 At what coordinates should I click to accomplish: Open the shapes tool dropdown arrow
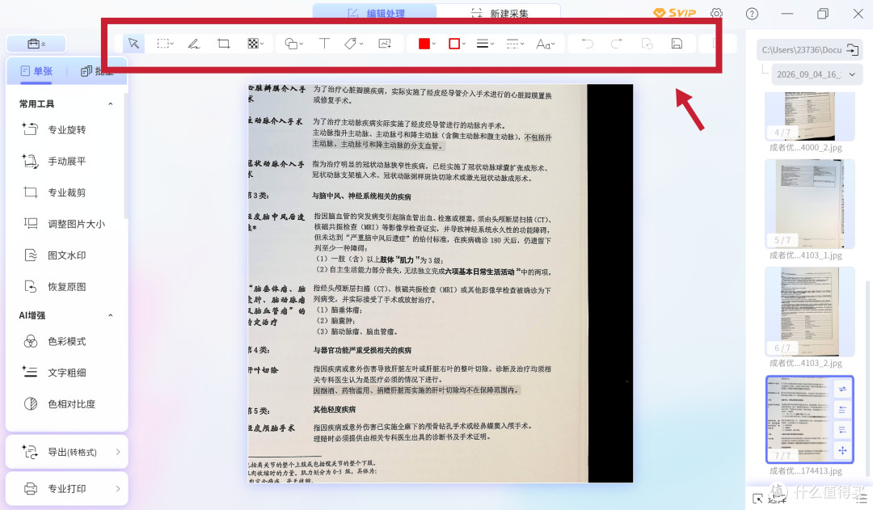302,44
